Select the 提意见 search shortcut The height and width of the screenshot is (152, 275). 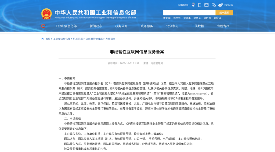tap(197, 18)
